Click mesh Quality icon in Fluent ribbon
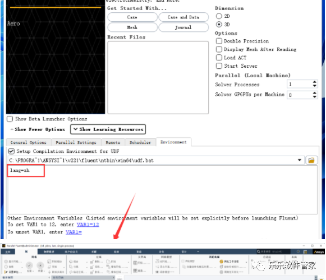The height and width of the screenshot is (280, 326). (40, 265)
